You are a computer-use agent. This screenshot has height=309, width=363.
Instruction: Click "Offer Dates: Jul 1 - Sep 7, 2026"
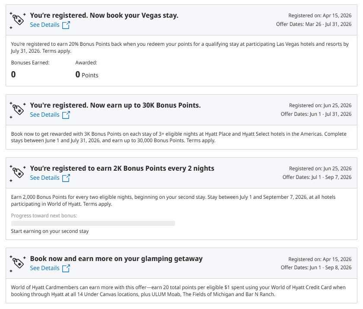coord(317,177)
